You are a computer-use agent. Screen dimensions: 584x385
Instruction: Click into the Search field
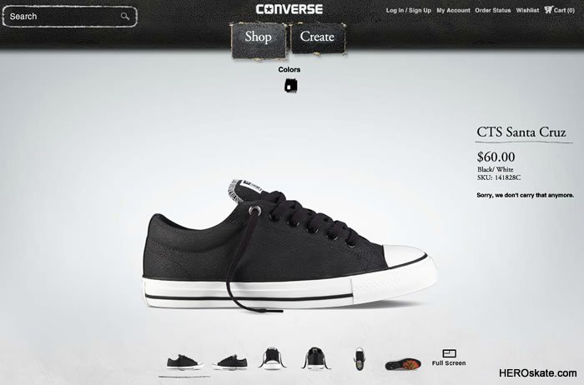click(x=69, y=17)
